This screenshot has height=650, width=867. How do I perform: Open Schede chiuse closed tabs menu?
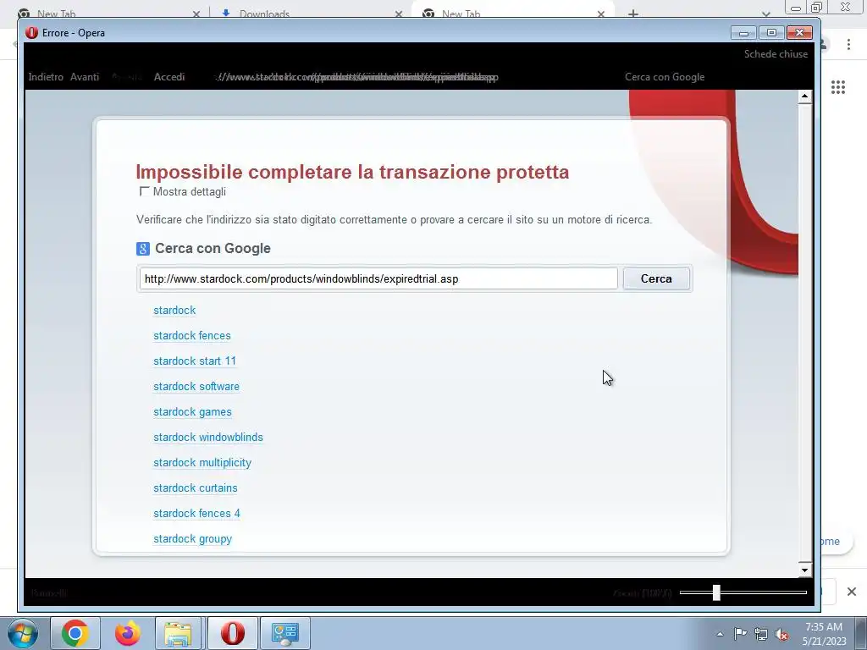point(776,53)
